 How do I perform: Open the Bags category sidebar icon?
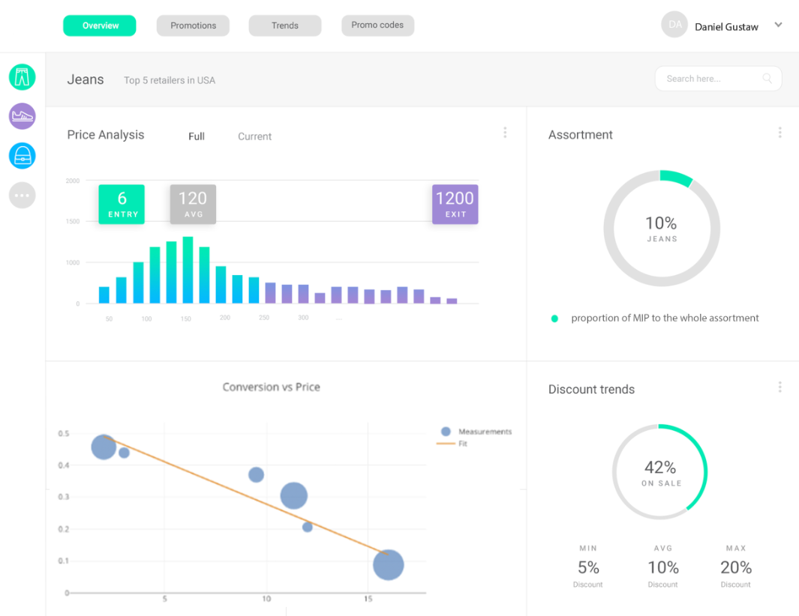[22, 156]
